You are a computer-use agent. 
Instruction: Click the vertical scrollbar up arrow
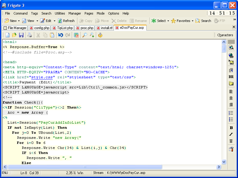(x=224, y=42)
